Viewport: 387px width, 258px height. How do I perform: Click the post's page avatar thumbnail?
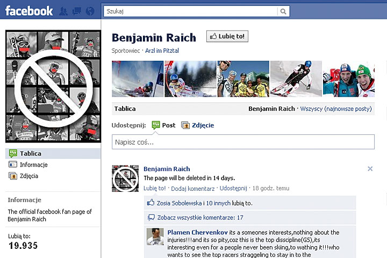tap(125, 178)
